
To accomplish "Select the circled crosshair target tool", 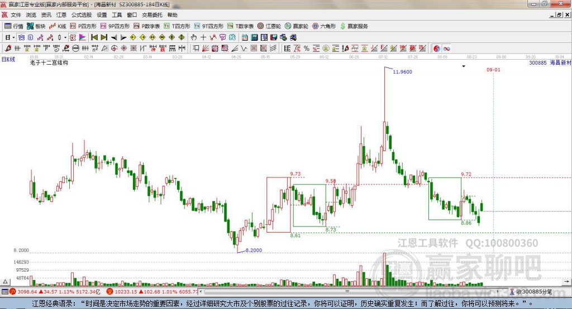I will pyautogui.click(x=115, y=49).
